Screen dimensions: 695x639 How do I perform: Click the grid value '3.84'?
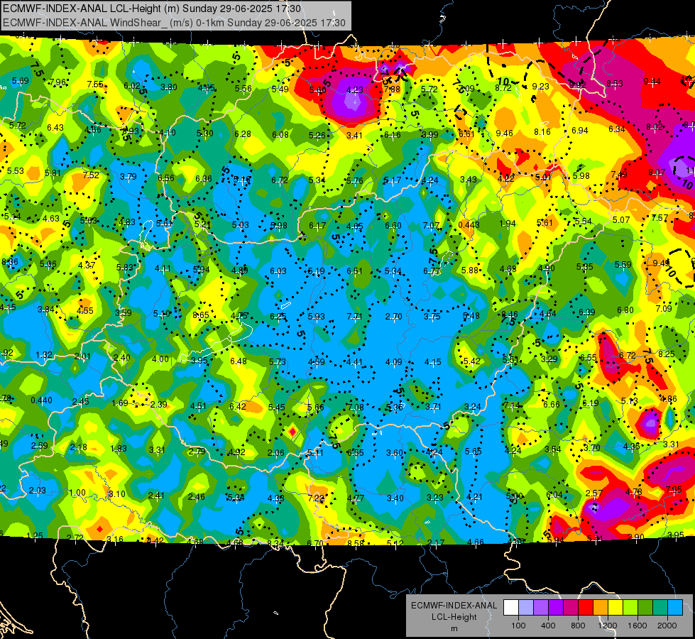46,310
